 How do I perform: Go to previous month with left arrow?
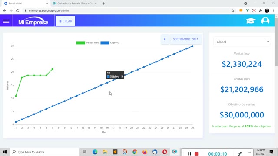[x=165, y=39]
